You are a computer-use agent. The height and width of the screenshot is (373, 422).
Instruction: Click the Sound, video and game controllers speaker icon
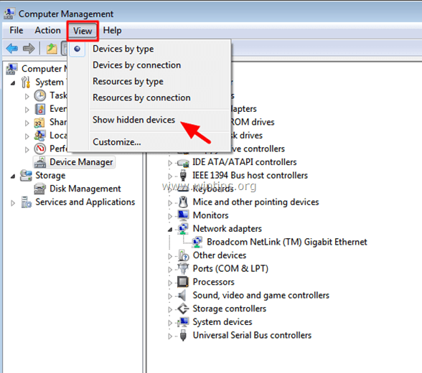[182, 296]
